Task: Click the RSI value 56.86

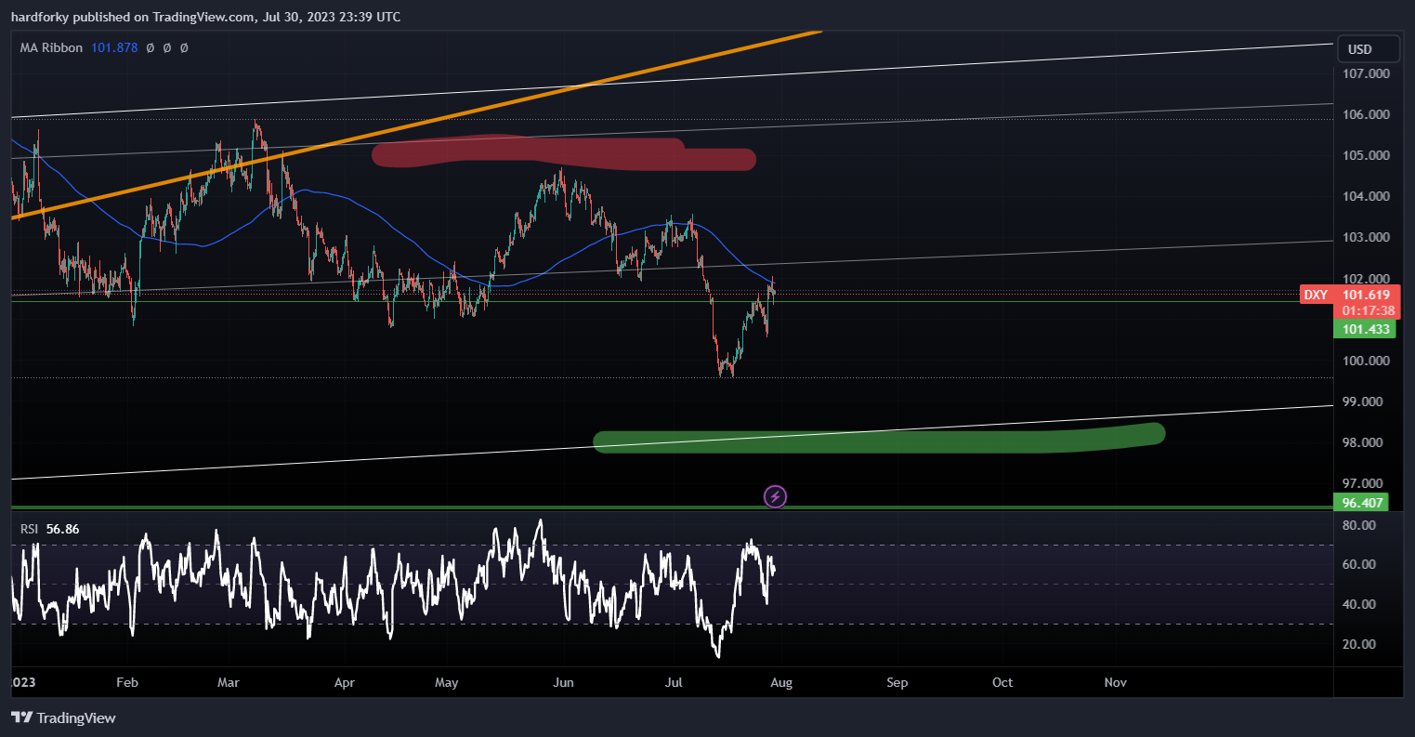Action: coord(62,528)
